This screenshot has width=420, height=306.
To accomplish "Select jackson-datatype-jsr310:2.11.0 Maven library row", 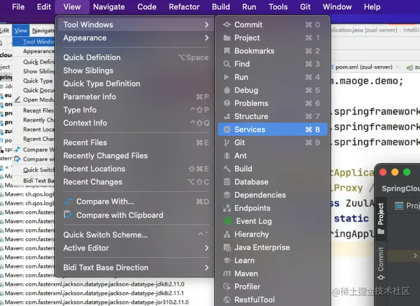I will pyautogui.click(x=94, y=302).
